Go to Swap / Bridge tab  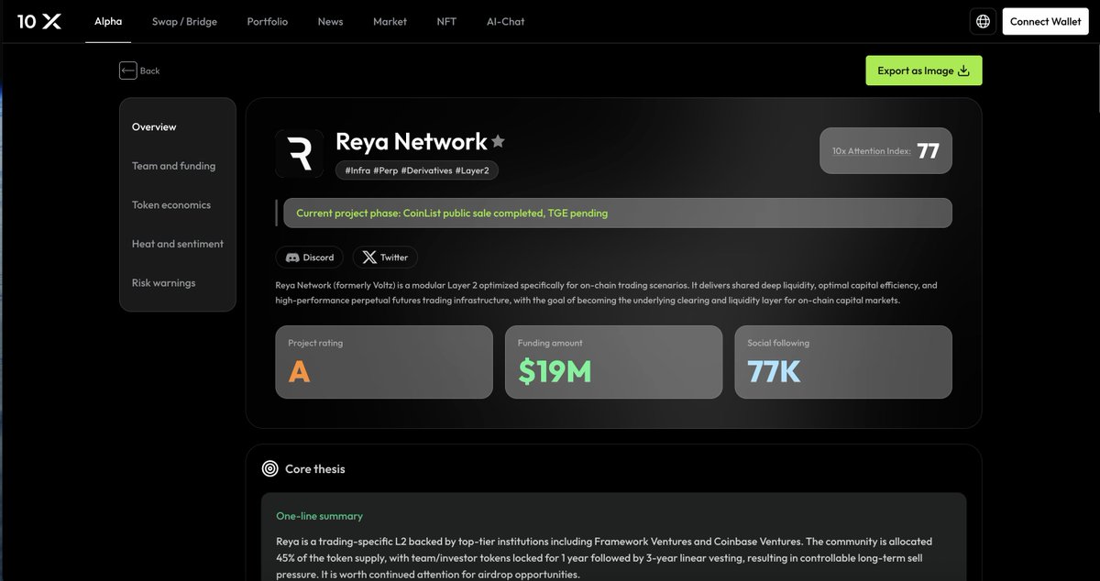tap(184, 21)
